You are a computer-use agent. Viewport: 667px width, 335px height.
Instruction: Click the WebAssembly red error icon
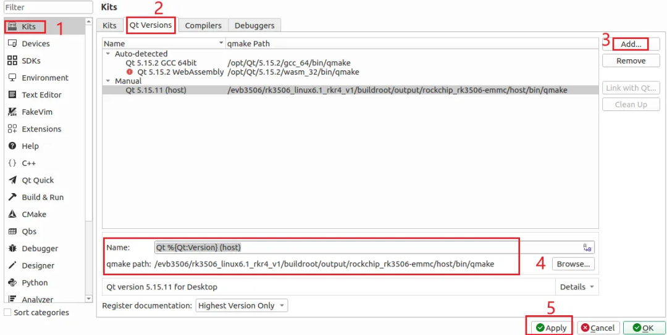130,72
